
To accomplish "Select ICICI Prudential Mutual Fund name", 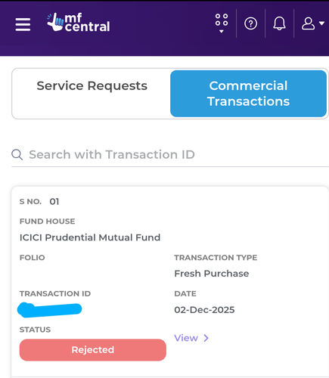I will point(90,237).
